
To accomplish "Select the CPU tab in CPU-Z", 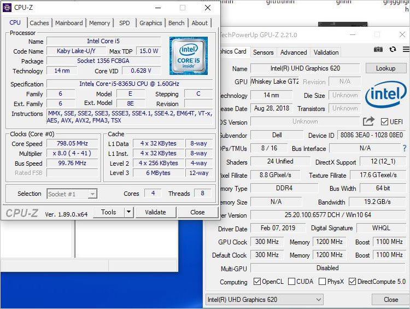I will pyautogui.click(x=15, y=22).
